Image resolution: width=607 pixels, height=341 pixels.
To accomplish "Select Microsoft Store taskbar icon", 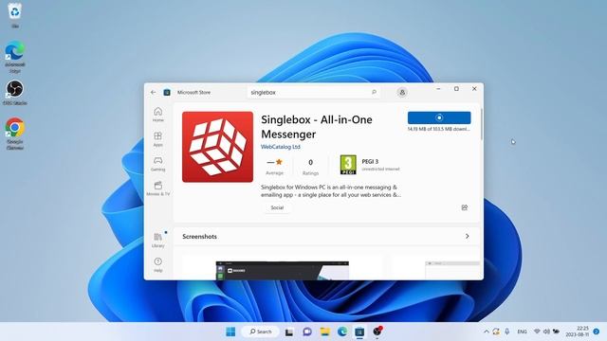I will click(x=359, y=332).
